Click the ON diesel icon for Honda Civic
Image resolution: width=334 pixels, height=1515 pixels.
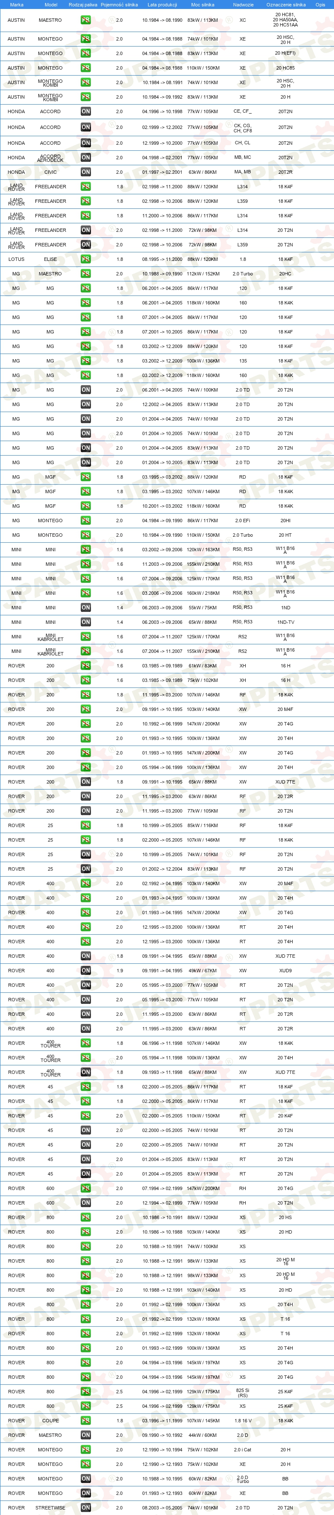click(x=86, y=173)
